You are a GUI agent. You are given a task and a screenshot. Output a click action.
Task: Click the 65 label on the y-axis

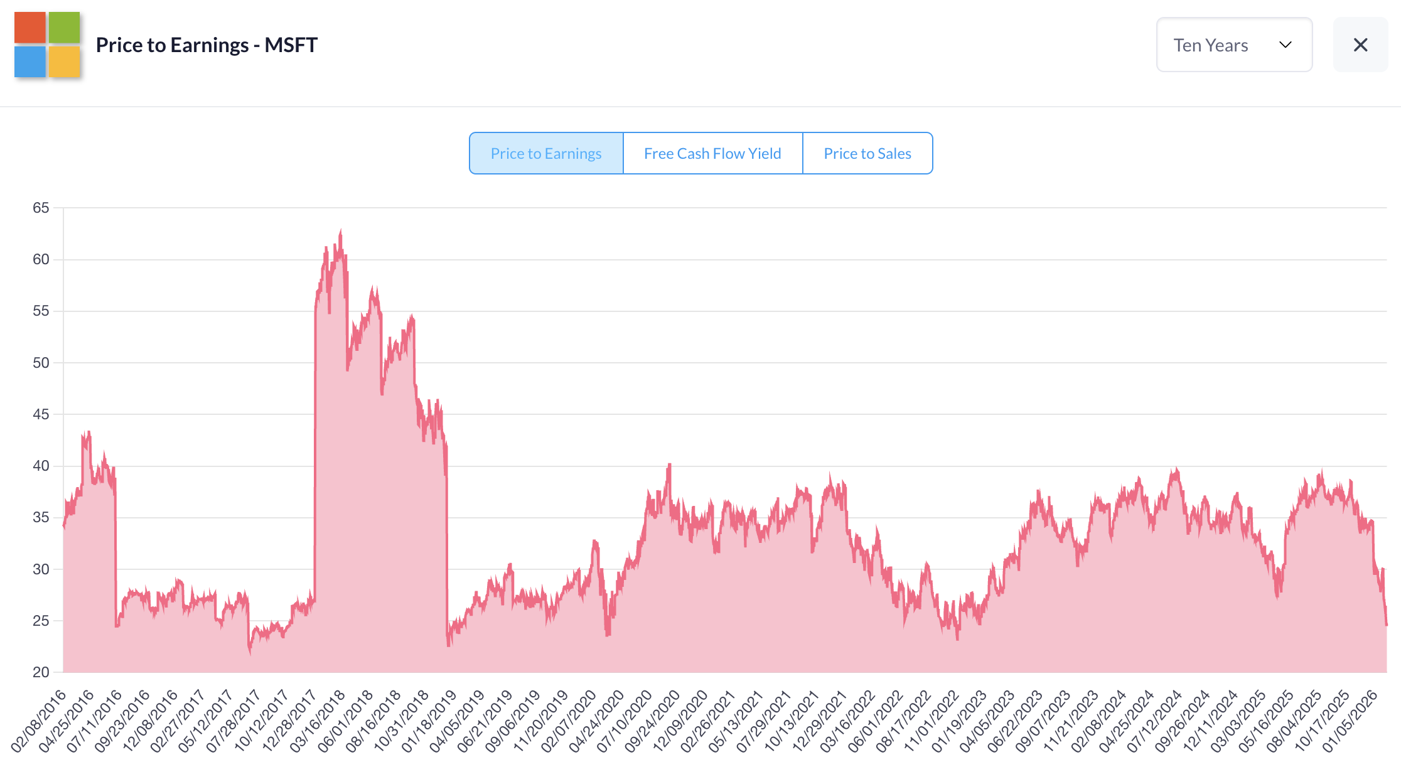(x=41, y=208)
